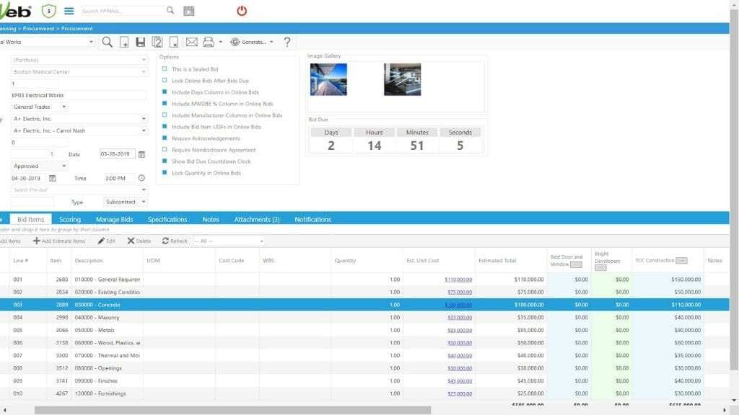Viewport: 739px width, 415px height.
Task: Open the '-- All --' filter dropdown
Action: tap(228, 241)
